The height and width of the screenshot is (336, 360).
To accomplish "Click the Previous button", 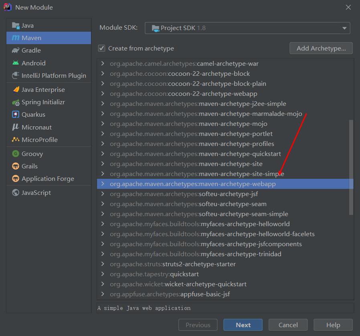I will pyautogui.click(x=198, y=325).
